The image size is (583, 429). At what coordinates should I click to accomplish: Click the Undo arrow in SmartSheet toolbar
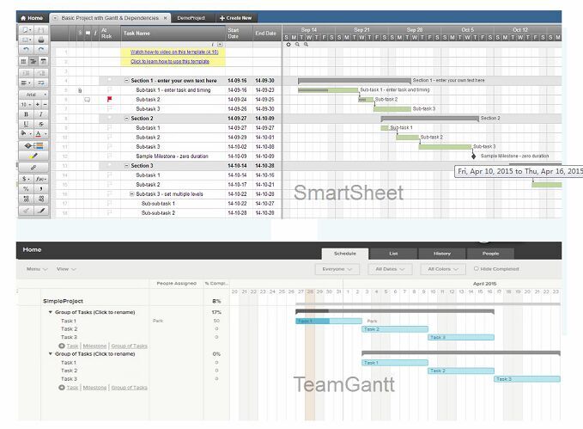coord(26,49)
